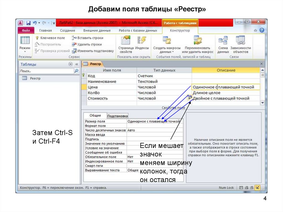Click the Цена row selector
Viewport: 283px width, 212px height.
pyautogui.click(x=84, y=87)
